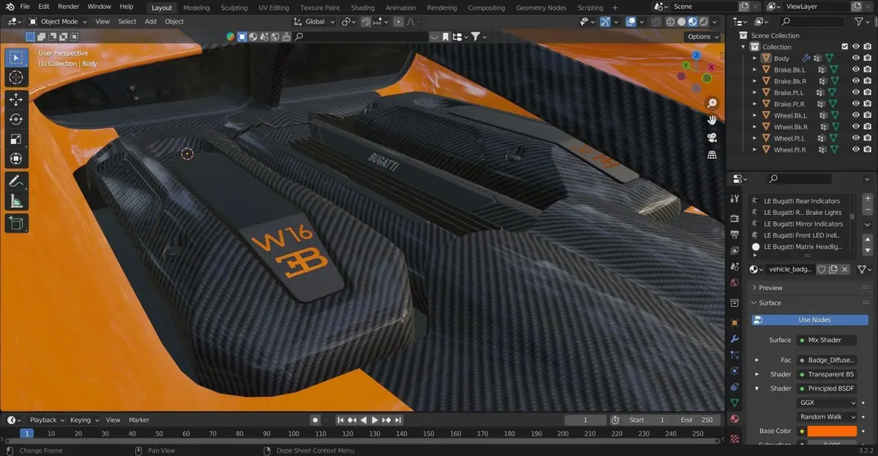Viewport: 878px width, 456px height.
Task: Click the pan view hand icon
Action: tap(711, 120)
